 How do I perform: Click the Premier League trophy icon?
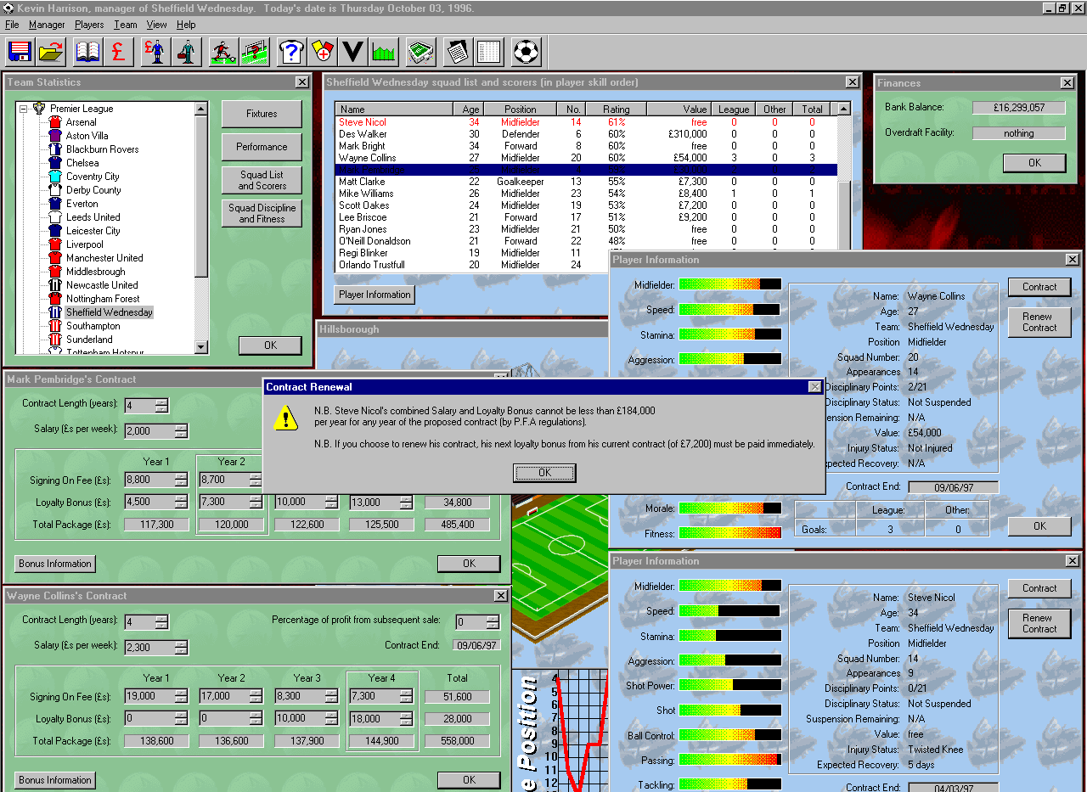tap(39, 109)
